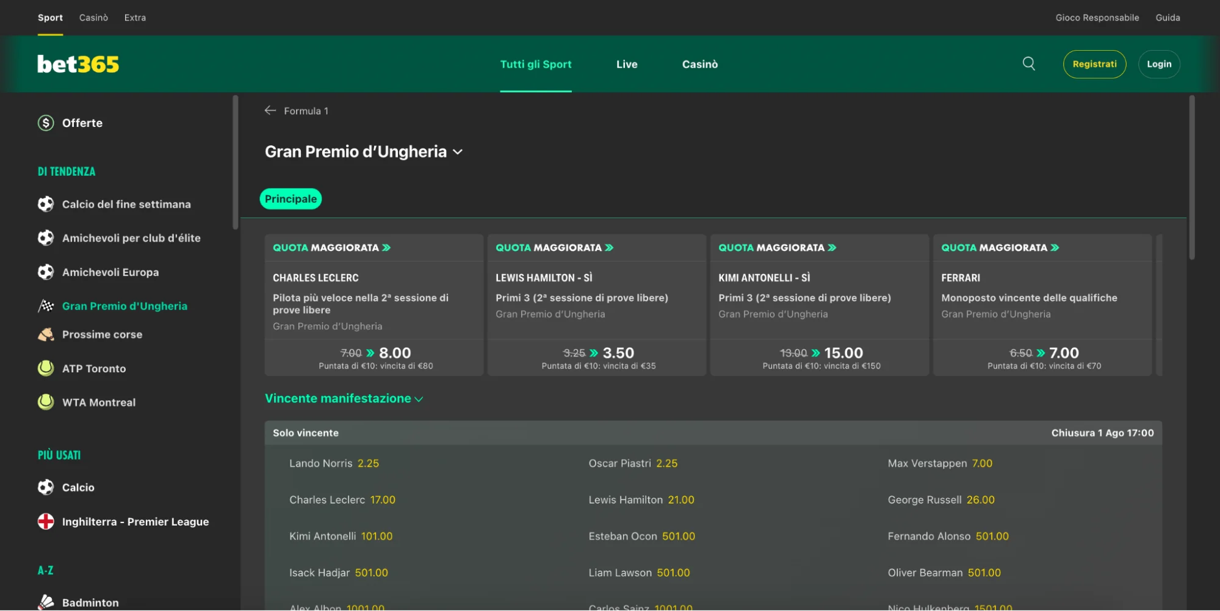Collapse the Vincente manifestazione section

[x=419, y=399]
